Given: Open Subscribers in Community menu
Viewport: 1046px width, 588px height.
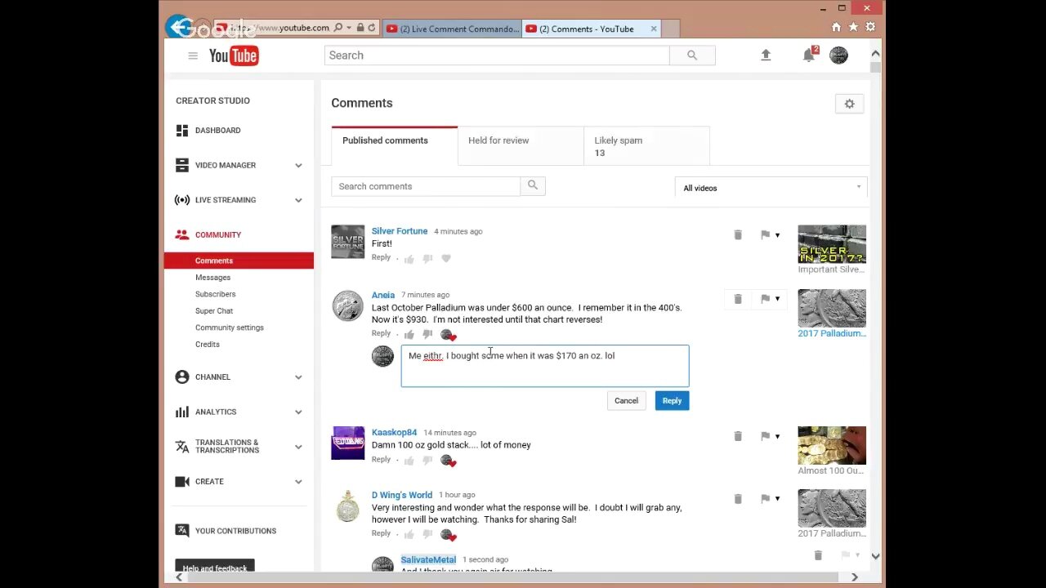Looking at the screenshot, I should pyautogui.click(x=215, y=294).
